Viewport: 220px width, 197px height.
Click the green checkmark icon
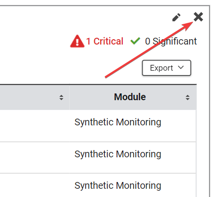tap(135, 41)
